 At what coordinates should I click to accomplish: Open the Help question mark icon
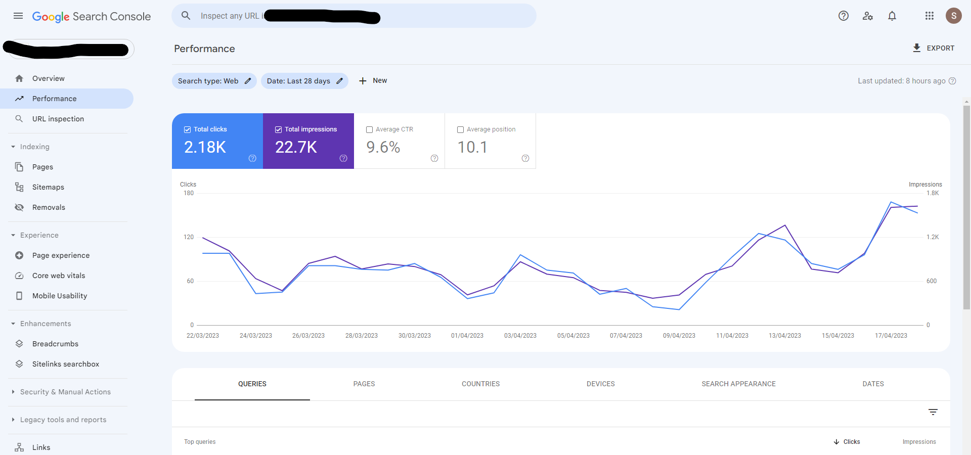click(x=844, y=16)
